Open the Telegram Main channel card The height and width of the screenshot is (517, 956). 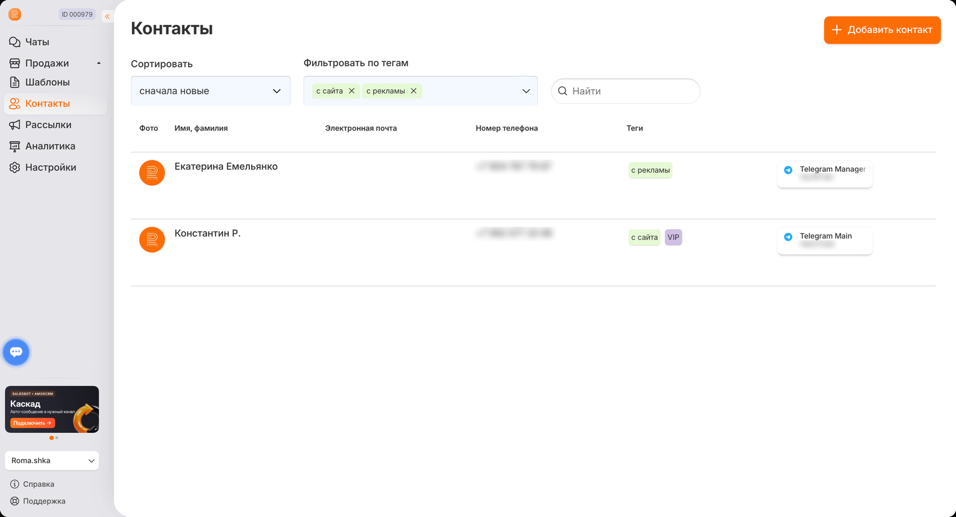pyautogui.click(x=825, y=241)
